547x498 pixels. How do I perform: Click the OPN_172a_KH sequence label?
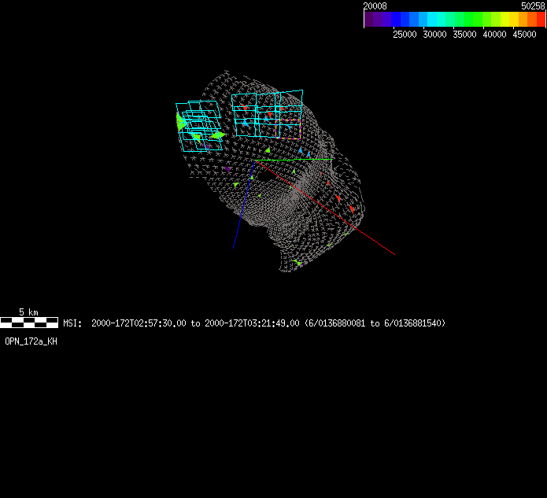(x=31, y=341)
